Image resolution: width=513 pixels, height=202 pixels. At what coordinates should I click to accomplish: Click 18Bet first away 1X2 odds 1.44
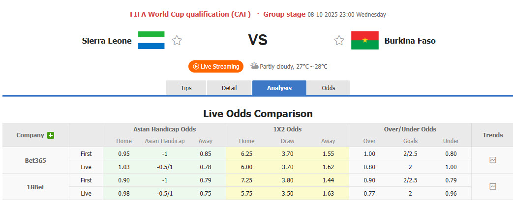(x=328, y=180)
